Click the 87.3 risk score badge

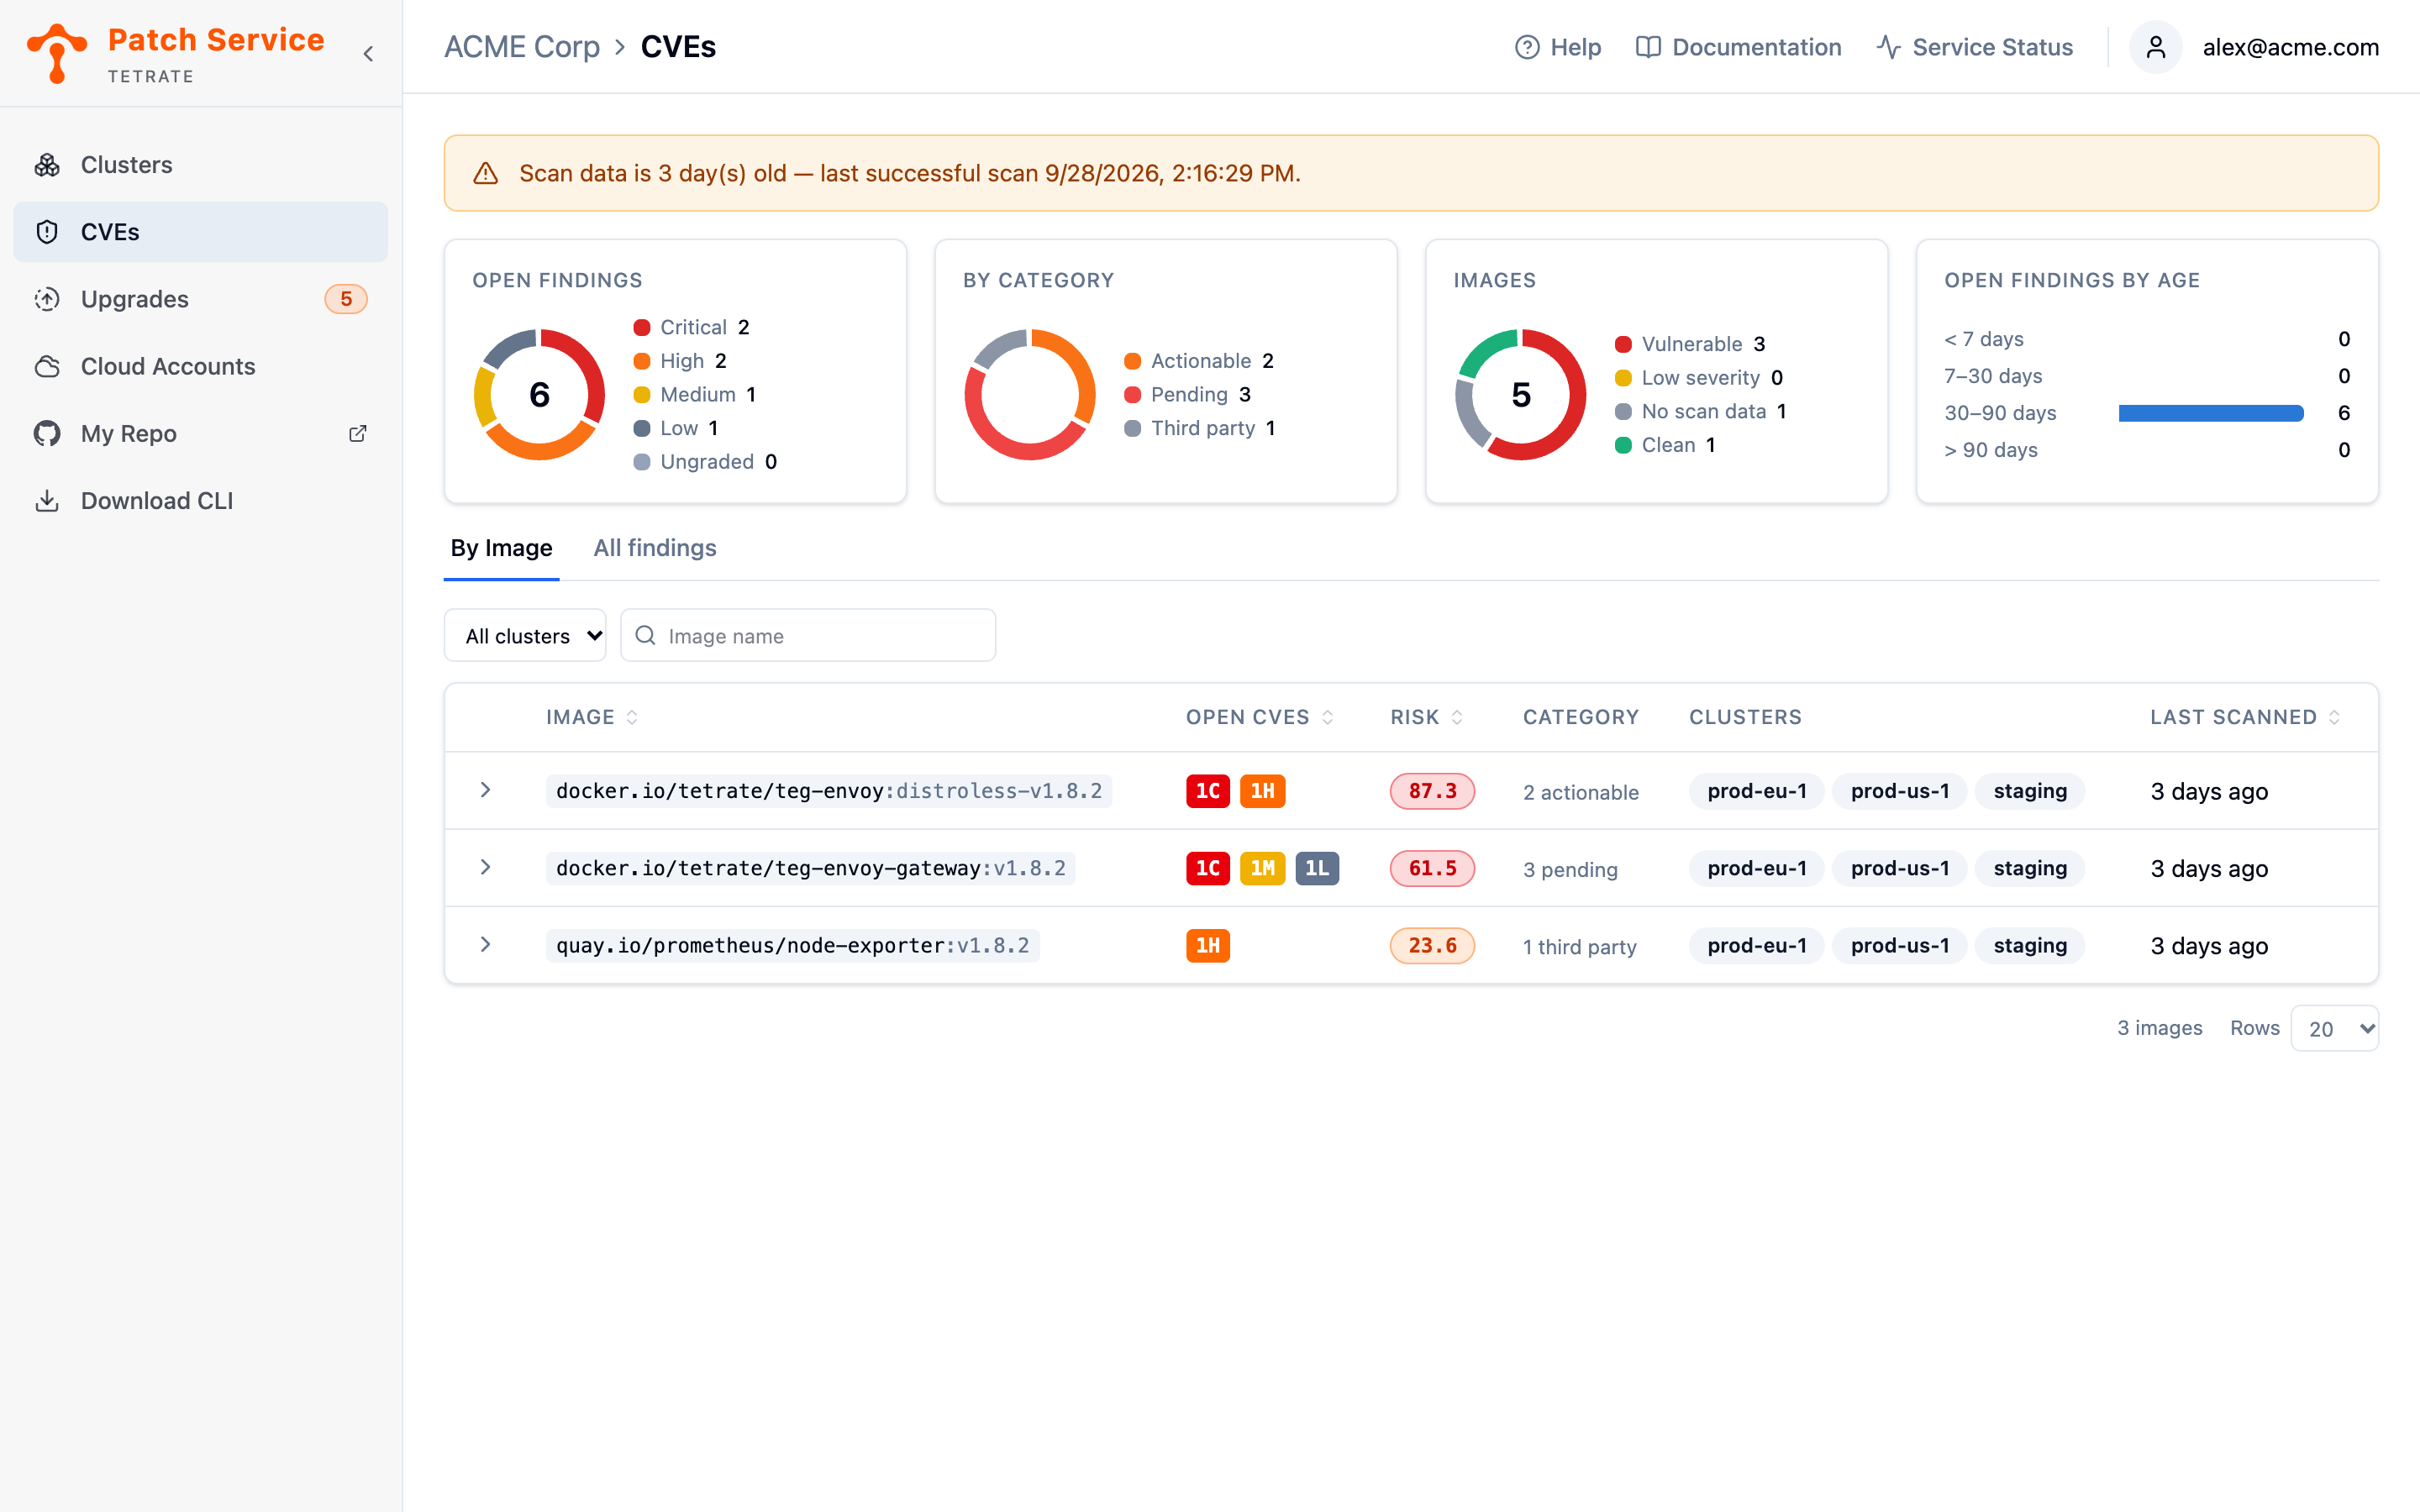click(1432, 790)
